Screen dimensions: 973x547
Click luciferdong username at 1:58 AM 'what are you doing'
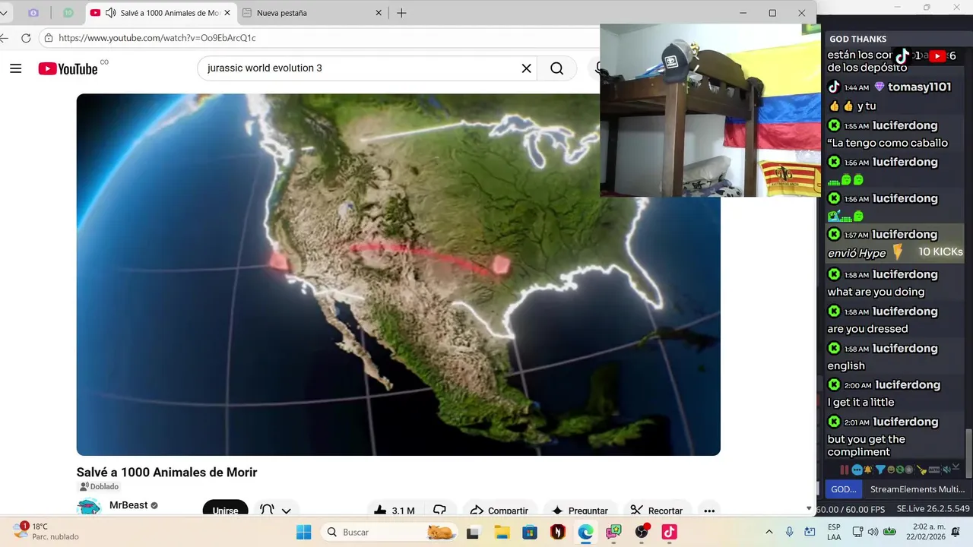905,274
